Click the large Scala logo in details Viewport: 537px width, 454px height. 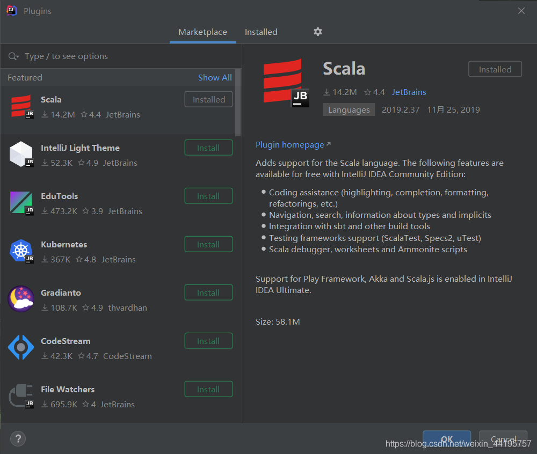[x=286, y=83]
